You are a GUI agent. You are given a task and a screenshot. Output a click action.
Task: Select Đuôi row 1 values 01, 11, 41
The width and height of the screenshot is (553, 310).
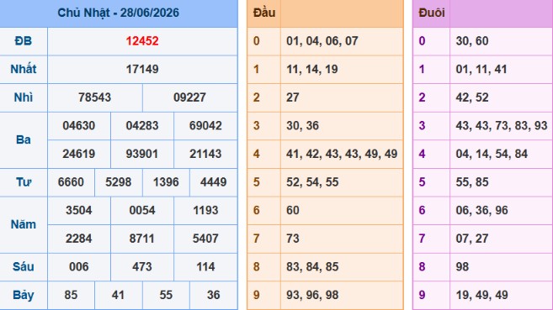[481, 70]
